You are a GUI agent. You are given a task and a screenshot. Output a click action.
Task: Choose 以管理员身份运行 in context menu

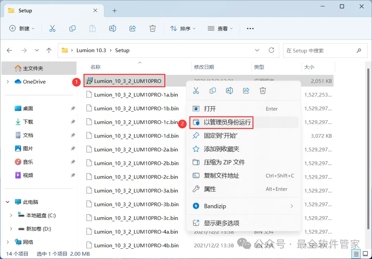tap(244, 122)
